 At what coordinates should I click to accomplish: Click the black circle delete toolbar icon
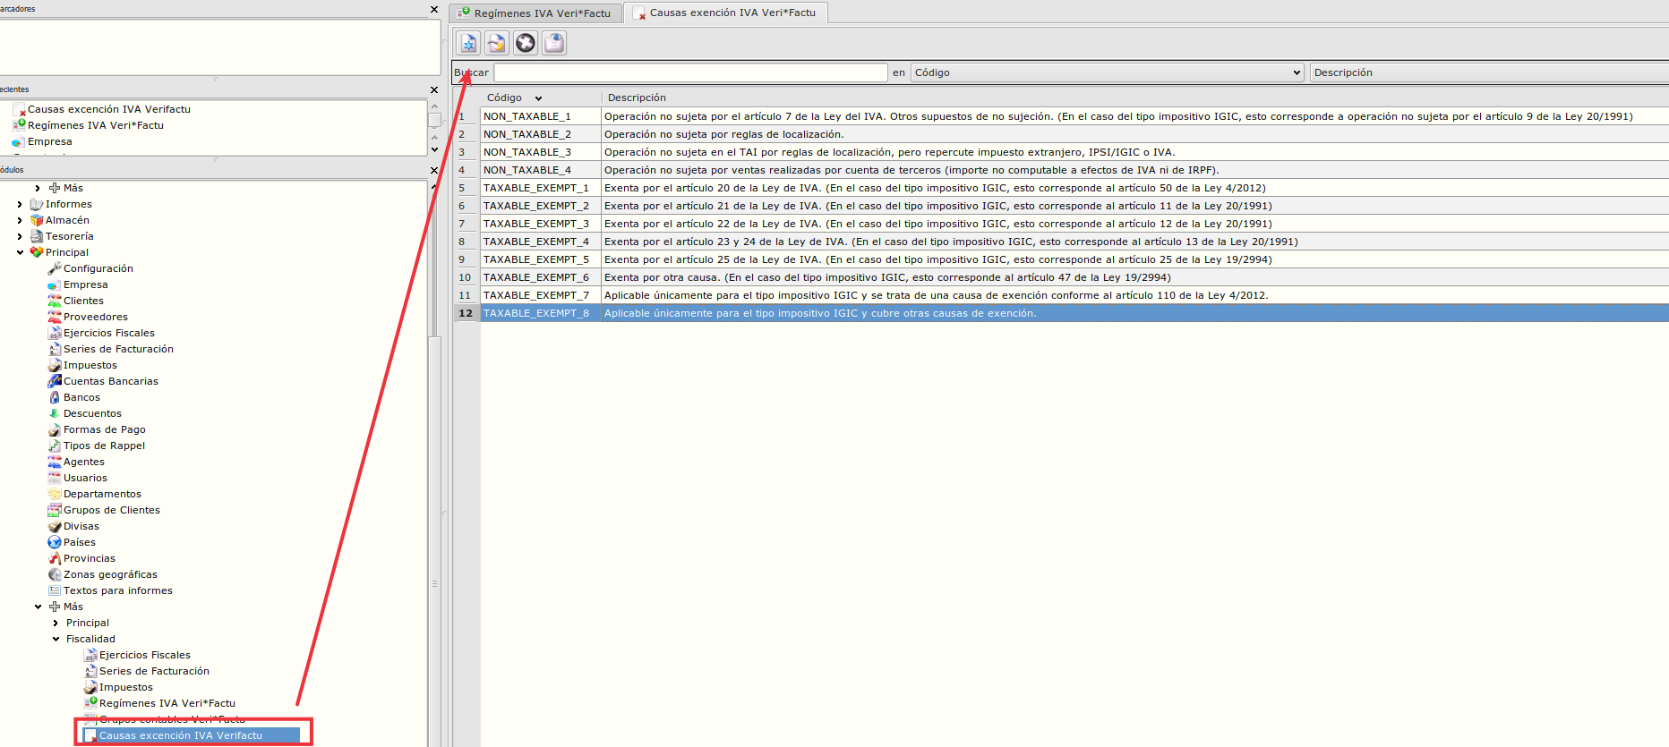coord(526,43)
